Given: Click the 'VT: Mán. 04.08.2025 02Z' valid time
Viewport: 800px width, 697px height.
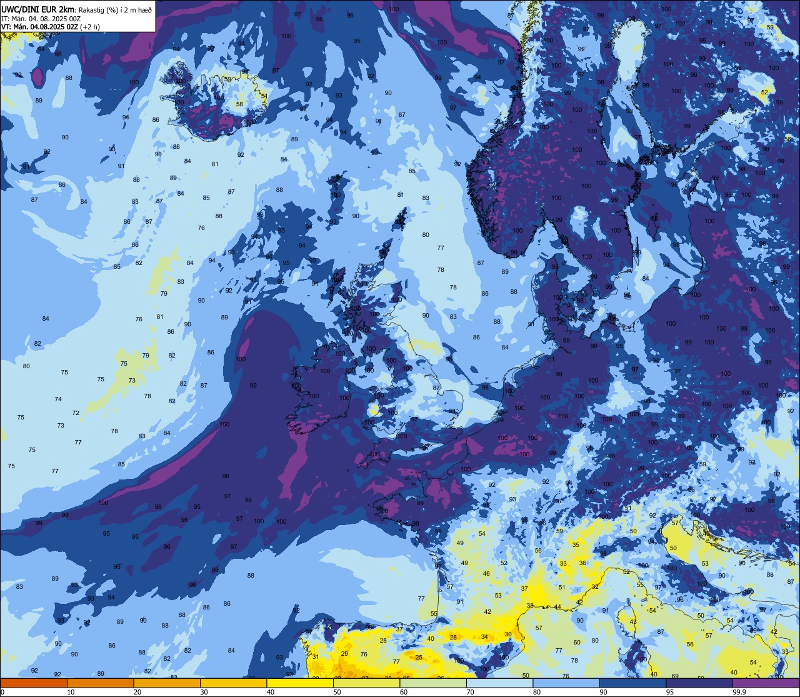Looking at the screenshot, I should 39,27.
